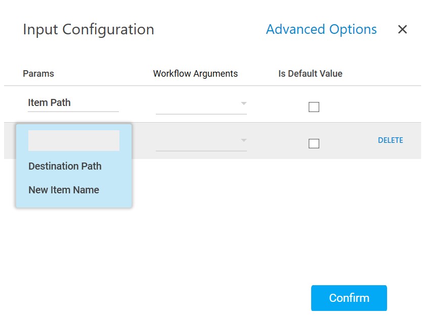This screenshot has width=423, height=318.
Task: Close the Input Configuration dialog
Action: pos(402,29)
